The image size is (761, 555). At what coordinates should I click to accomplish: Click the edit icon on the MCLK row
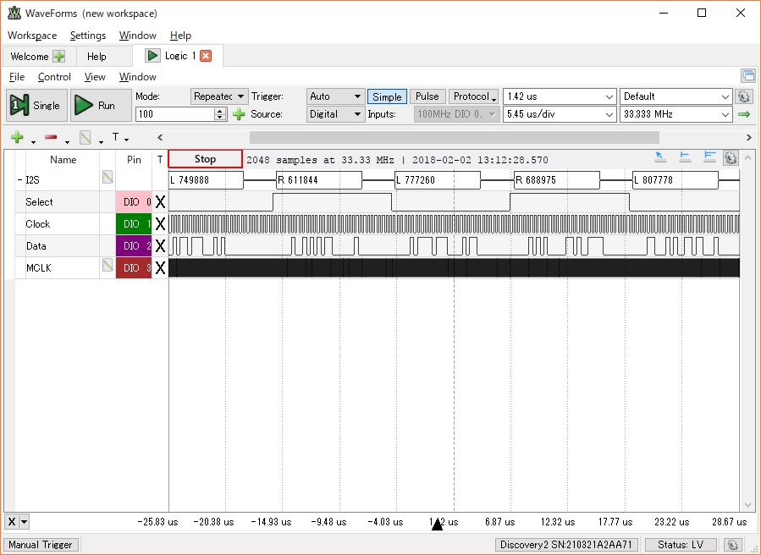tap(108, 265)
